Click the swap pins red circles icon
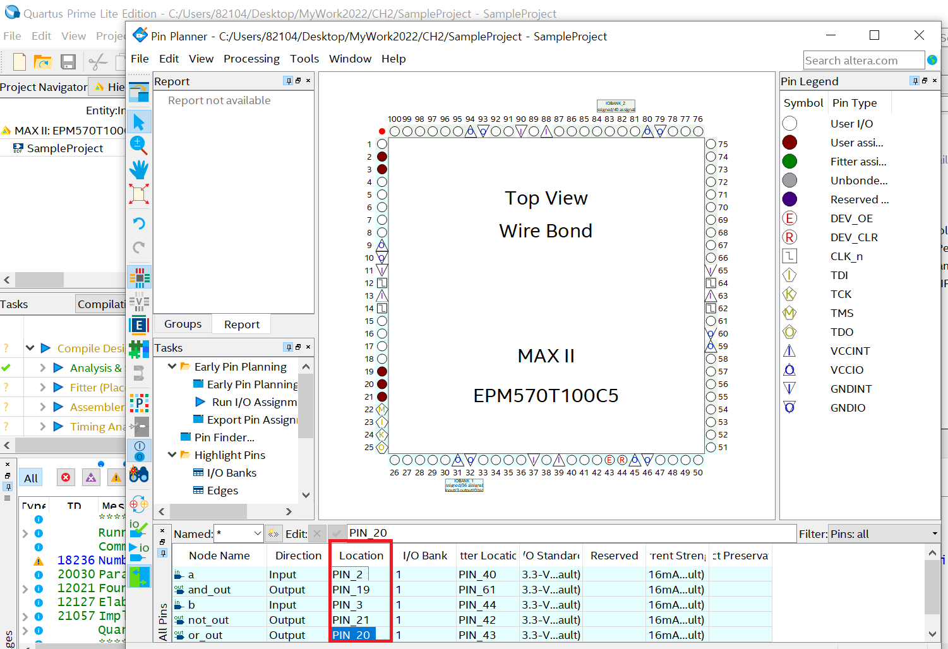 tap(139, 504)
